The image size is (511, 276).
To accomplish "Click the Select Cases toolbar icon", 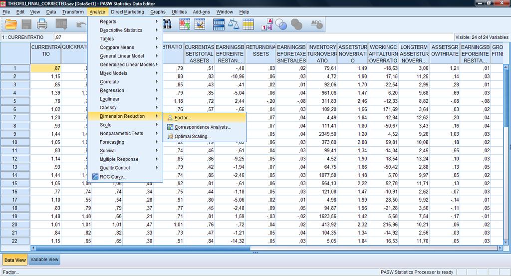I will (x=248, y=24).
